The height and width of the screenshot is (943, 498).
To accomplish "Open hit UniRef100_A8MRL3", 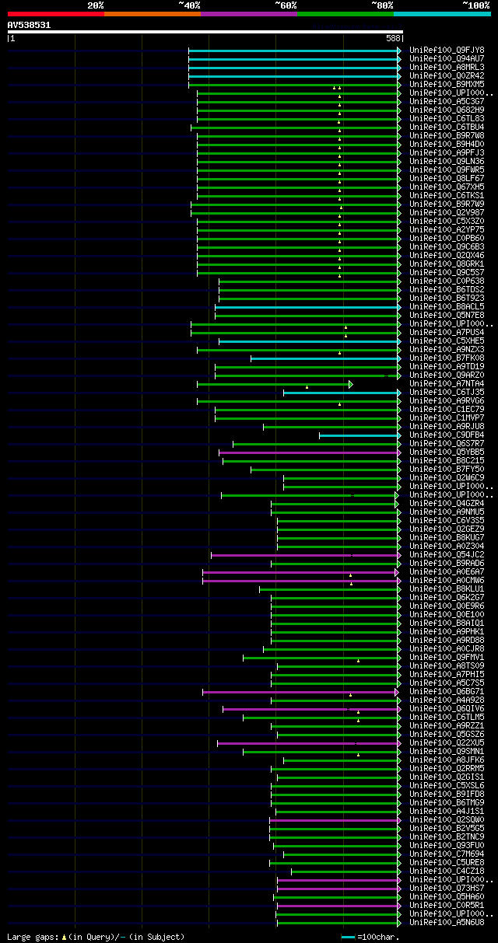I will 447,67.
